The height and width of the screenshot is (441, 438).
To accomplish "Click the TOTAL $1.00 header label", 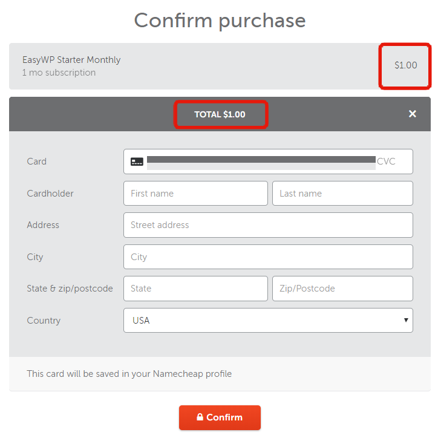I will click(x=220, y=114).
